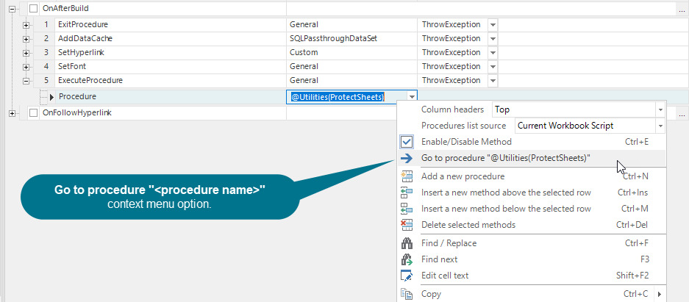
Task: Expand the OnFollowHyperlink tree node
Action: tap(12, 113)
